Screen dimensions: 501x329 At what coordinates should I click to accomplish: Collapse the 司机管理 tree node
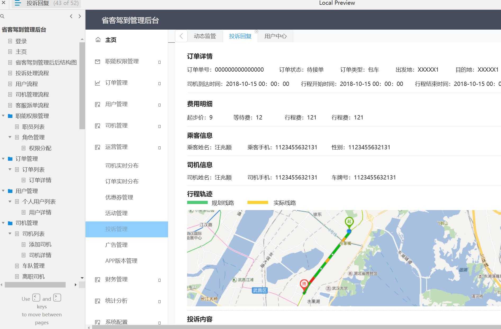click(3, 223)
